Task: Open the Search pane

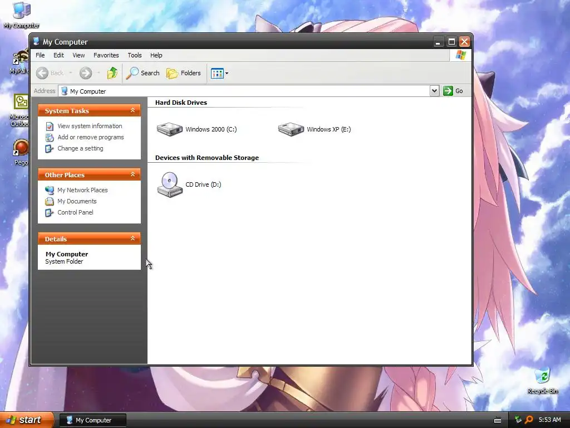Action: (143, 73)
